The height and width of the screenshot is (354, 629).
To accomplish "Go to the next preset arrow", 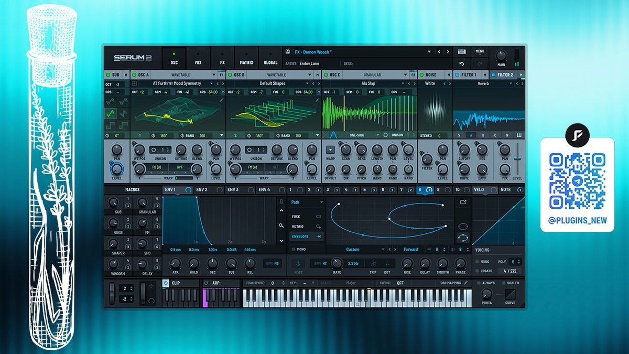I will coord(448,52).
